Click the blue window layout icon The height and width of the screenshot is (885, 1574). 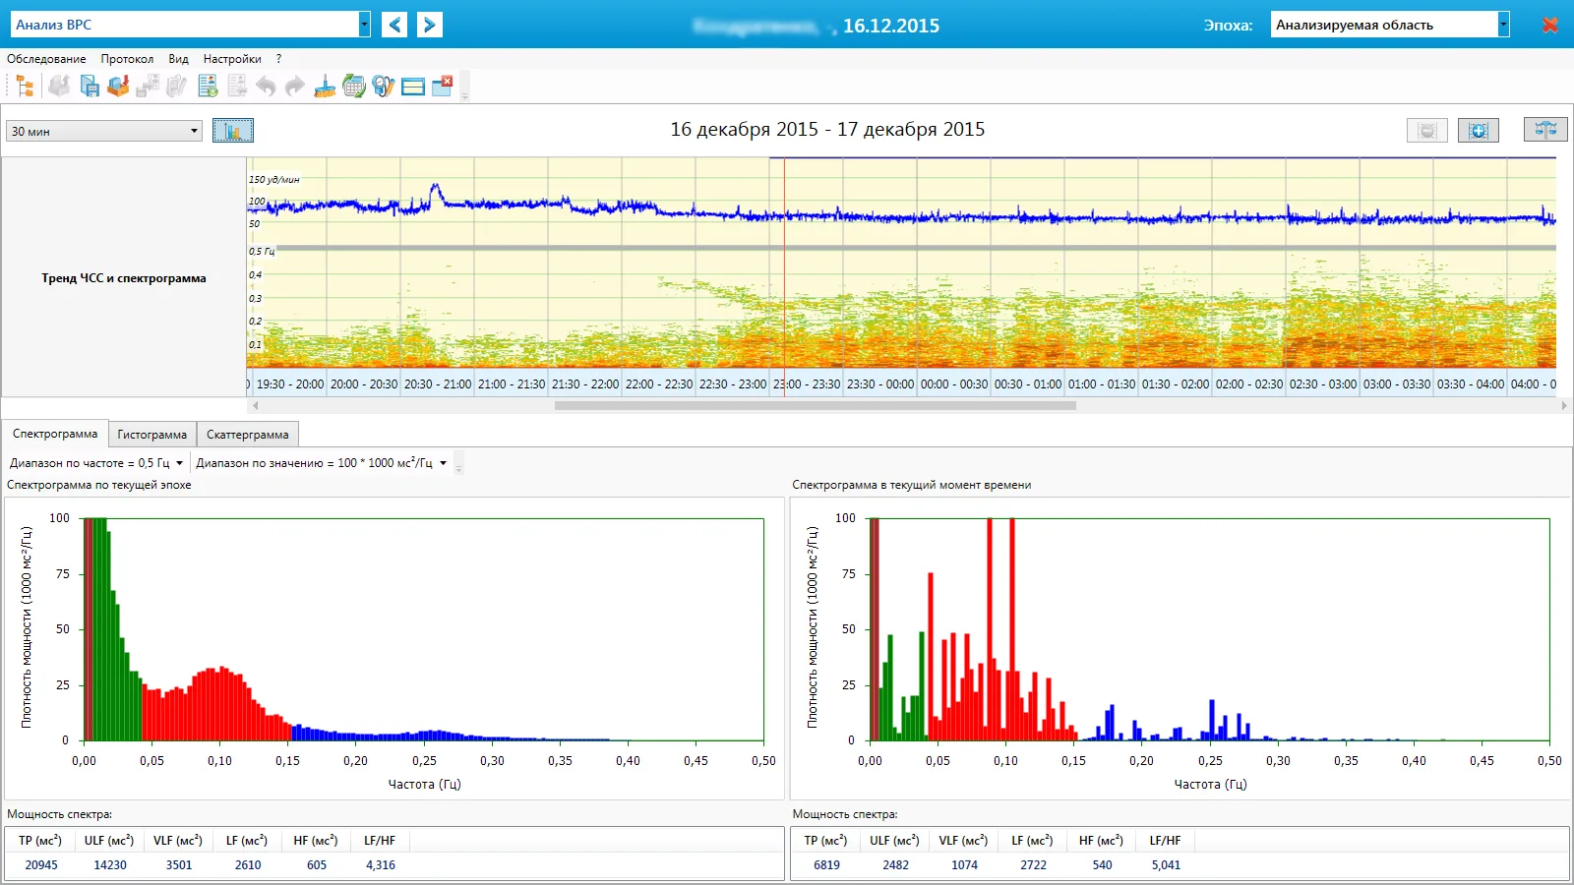point(413,87)
